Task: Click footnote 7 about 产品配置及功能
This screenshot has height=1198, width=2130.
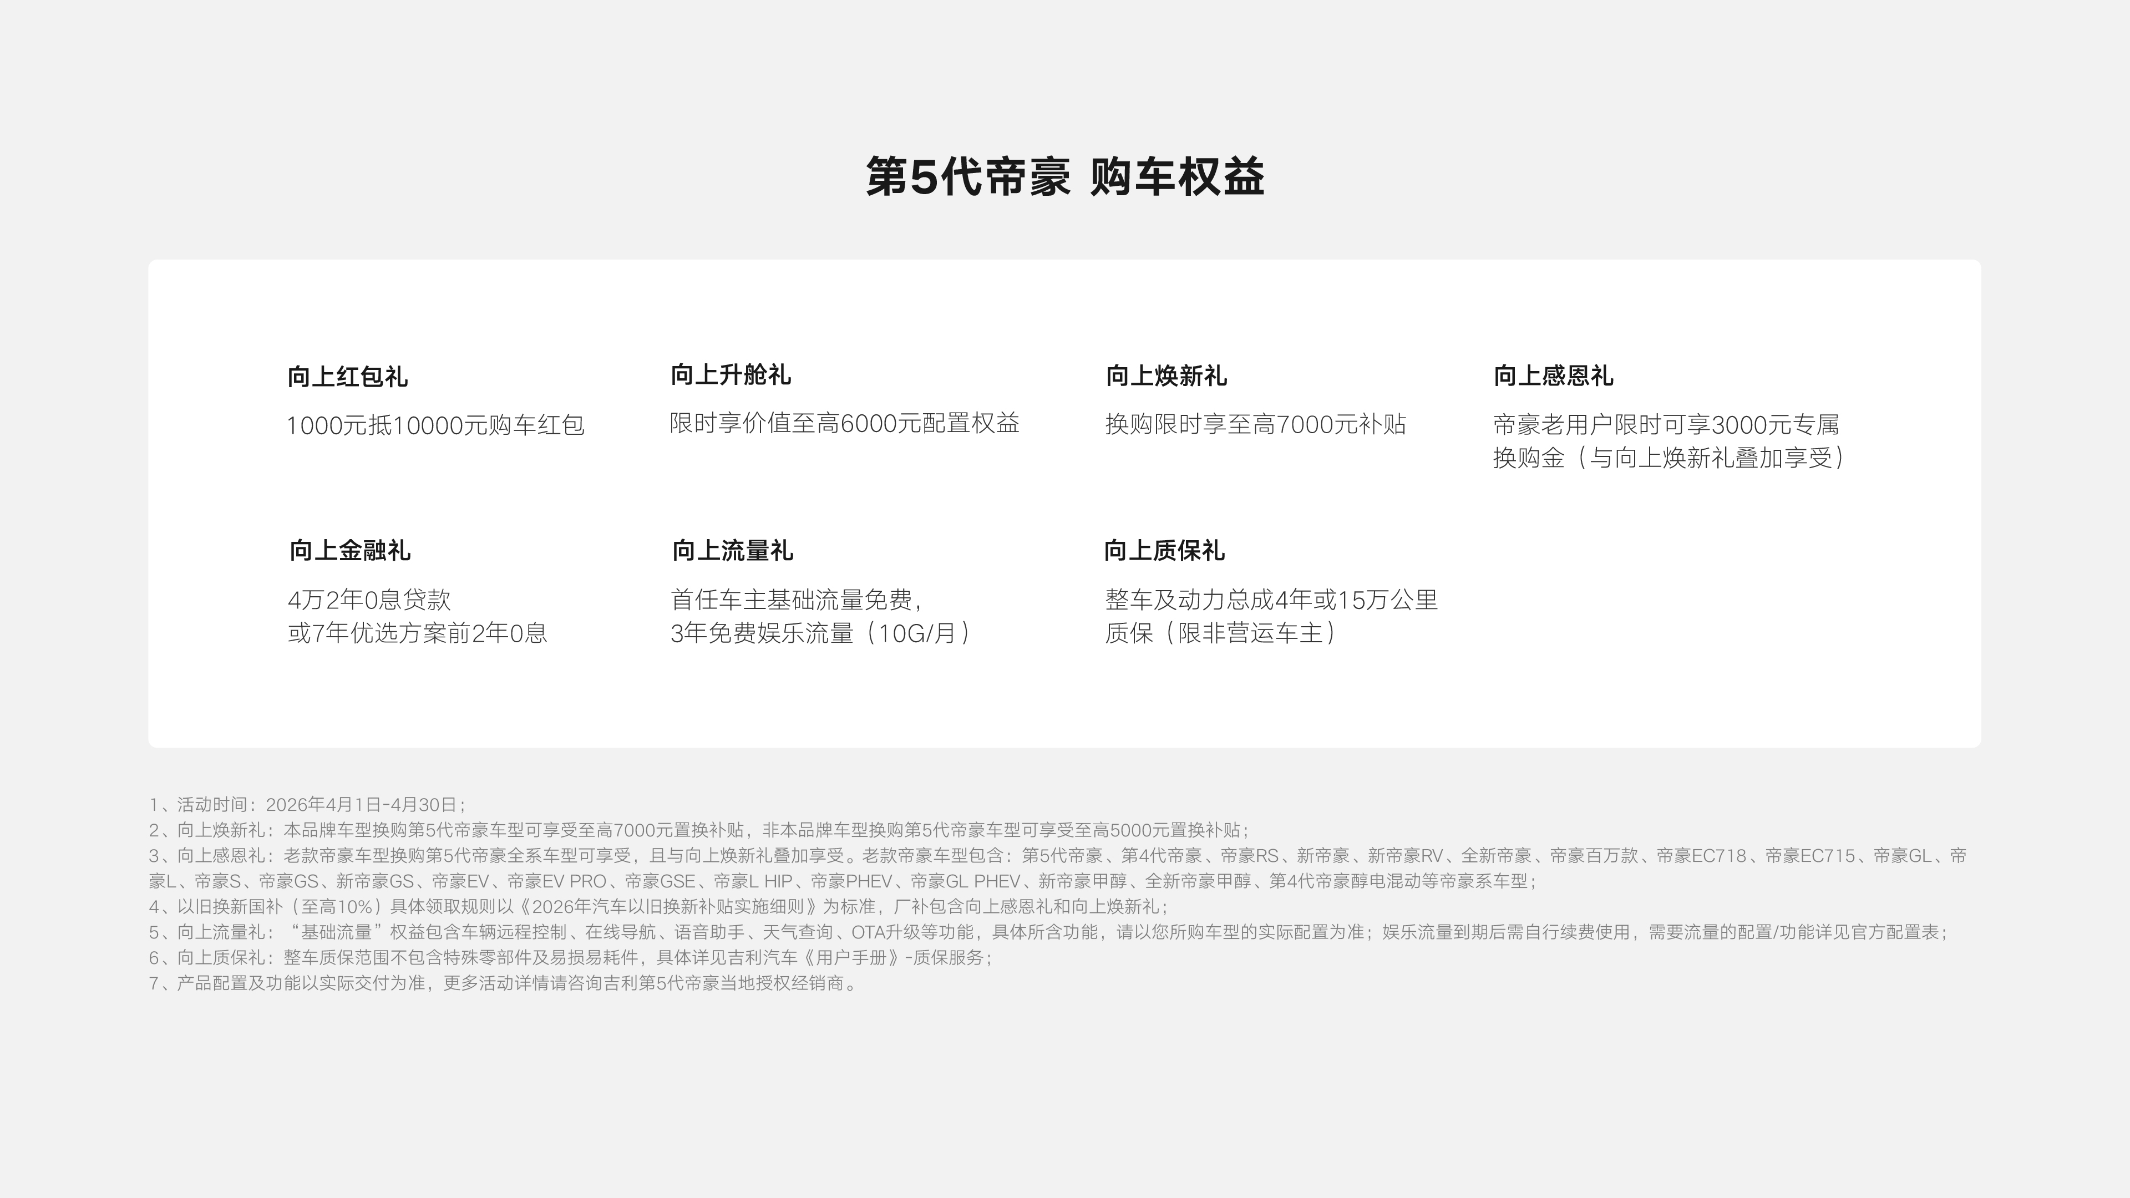Action: [x=504, y=983]
